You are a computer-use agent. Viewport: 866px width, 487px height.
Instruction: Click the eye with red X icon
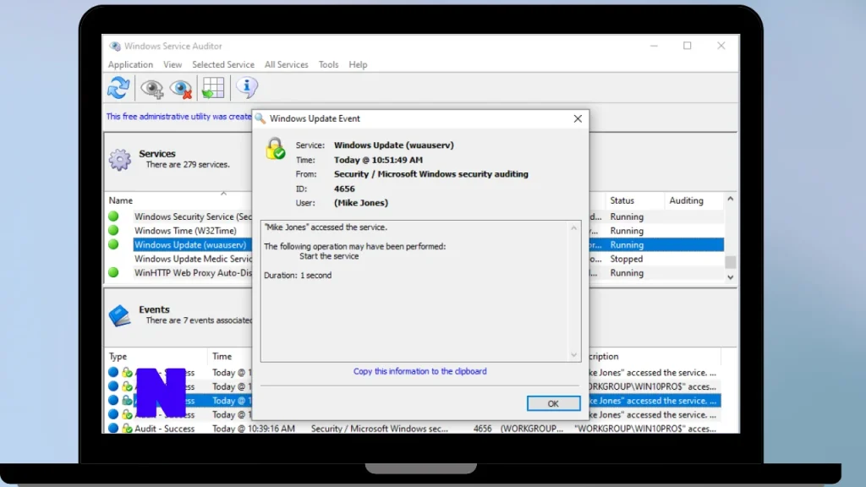click(181, 88)
